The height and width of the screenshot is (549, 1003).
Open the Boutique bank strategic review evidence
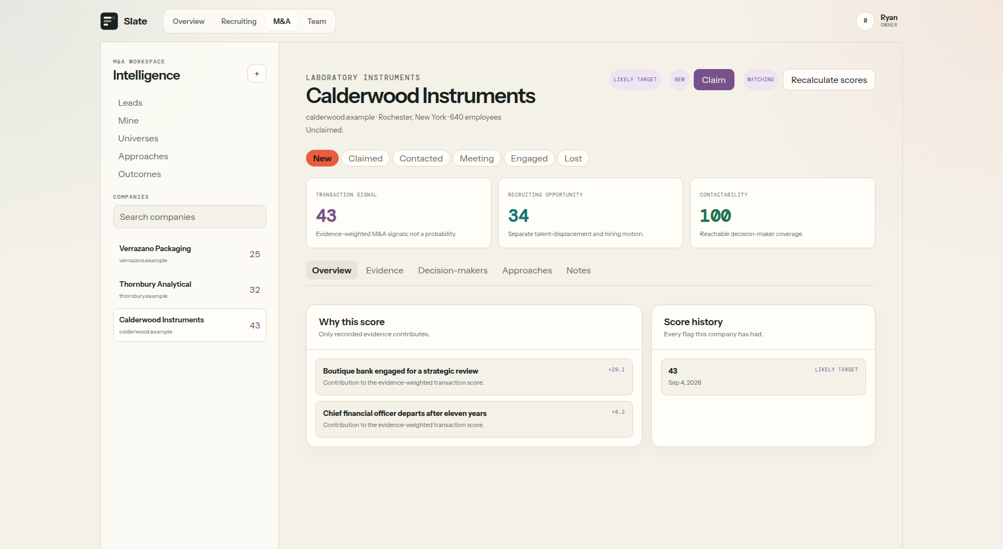coord(474,377)
